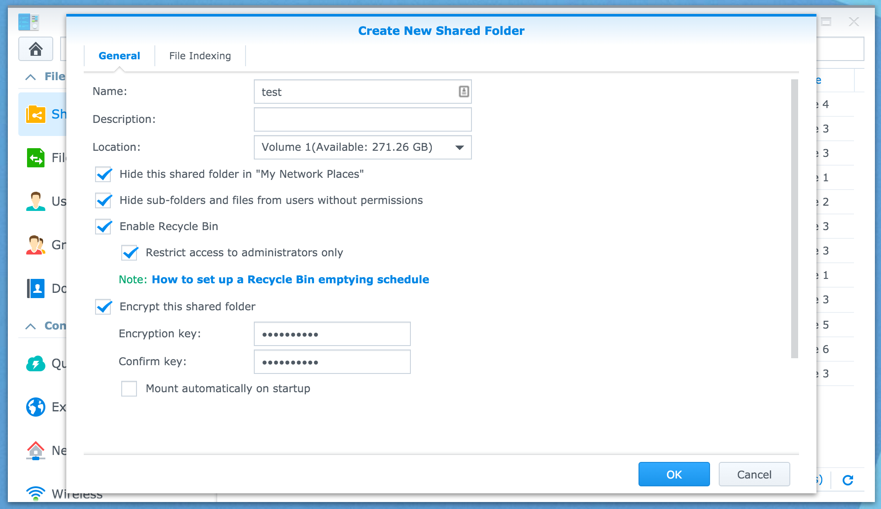Collapse the File Sharing section chevron
Screen dimensions: 881x509
[x=31, y=77]
